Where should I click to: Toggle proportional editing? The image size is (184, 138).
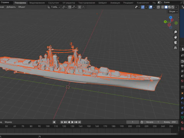80,7
